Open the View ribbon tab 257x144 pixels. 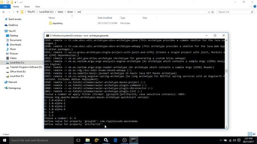pyautogui.click(x=37, y=7)
